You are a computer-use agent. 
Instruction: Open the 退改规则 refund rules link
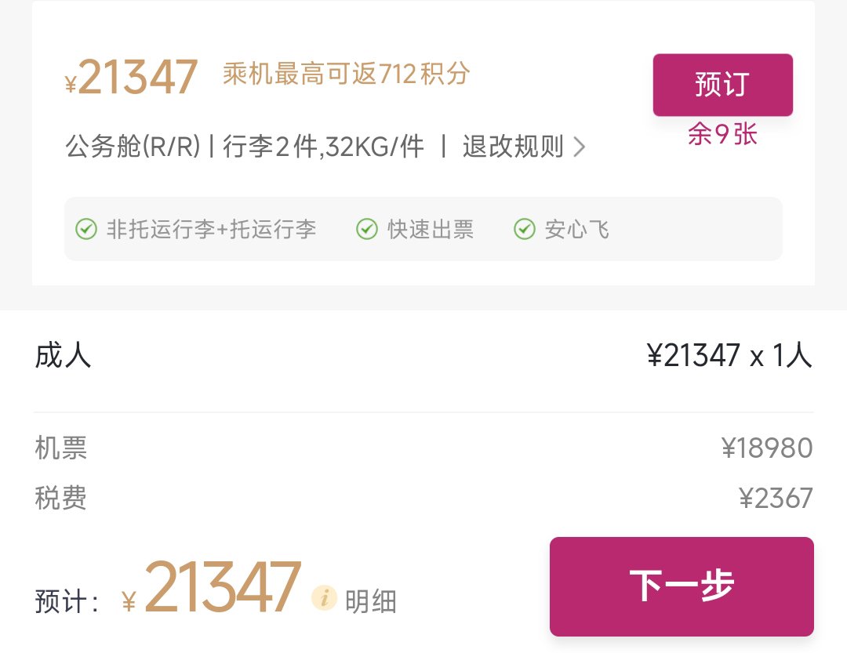pos(513,147)
